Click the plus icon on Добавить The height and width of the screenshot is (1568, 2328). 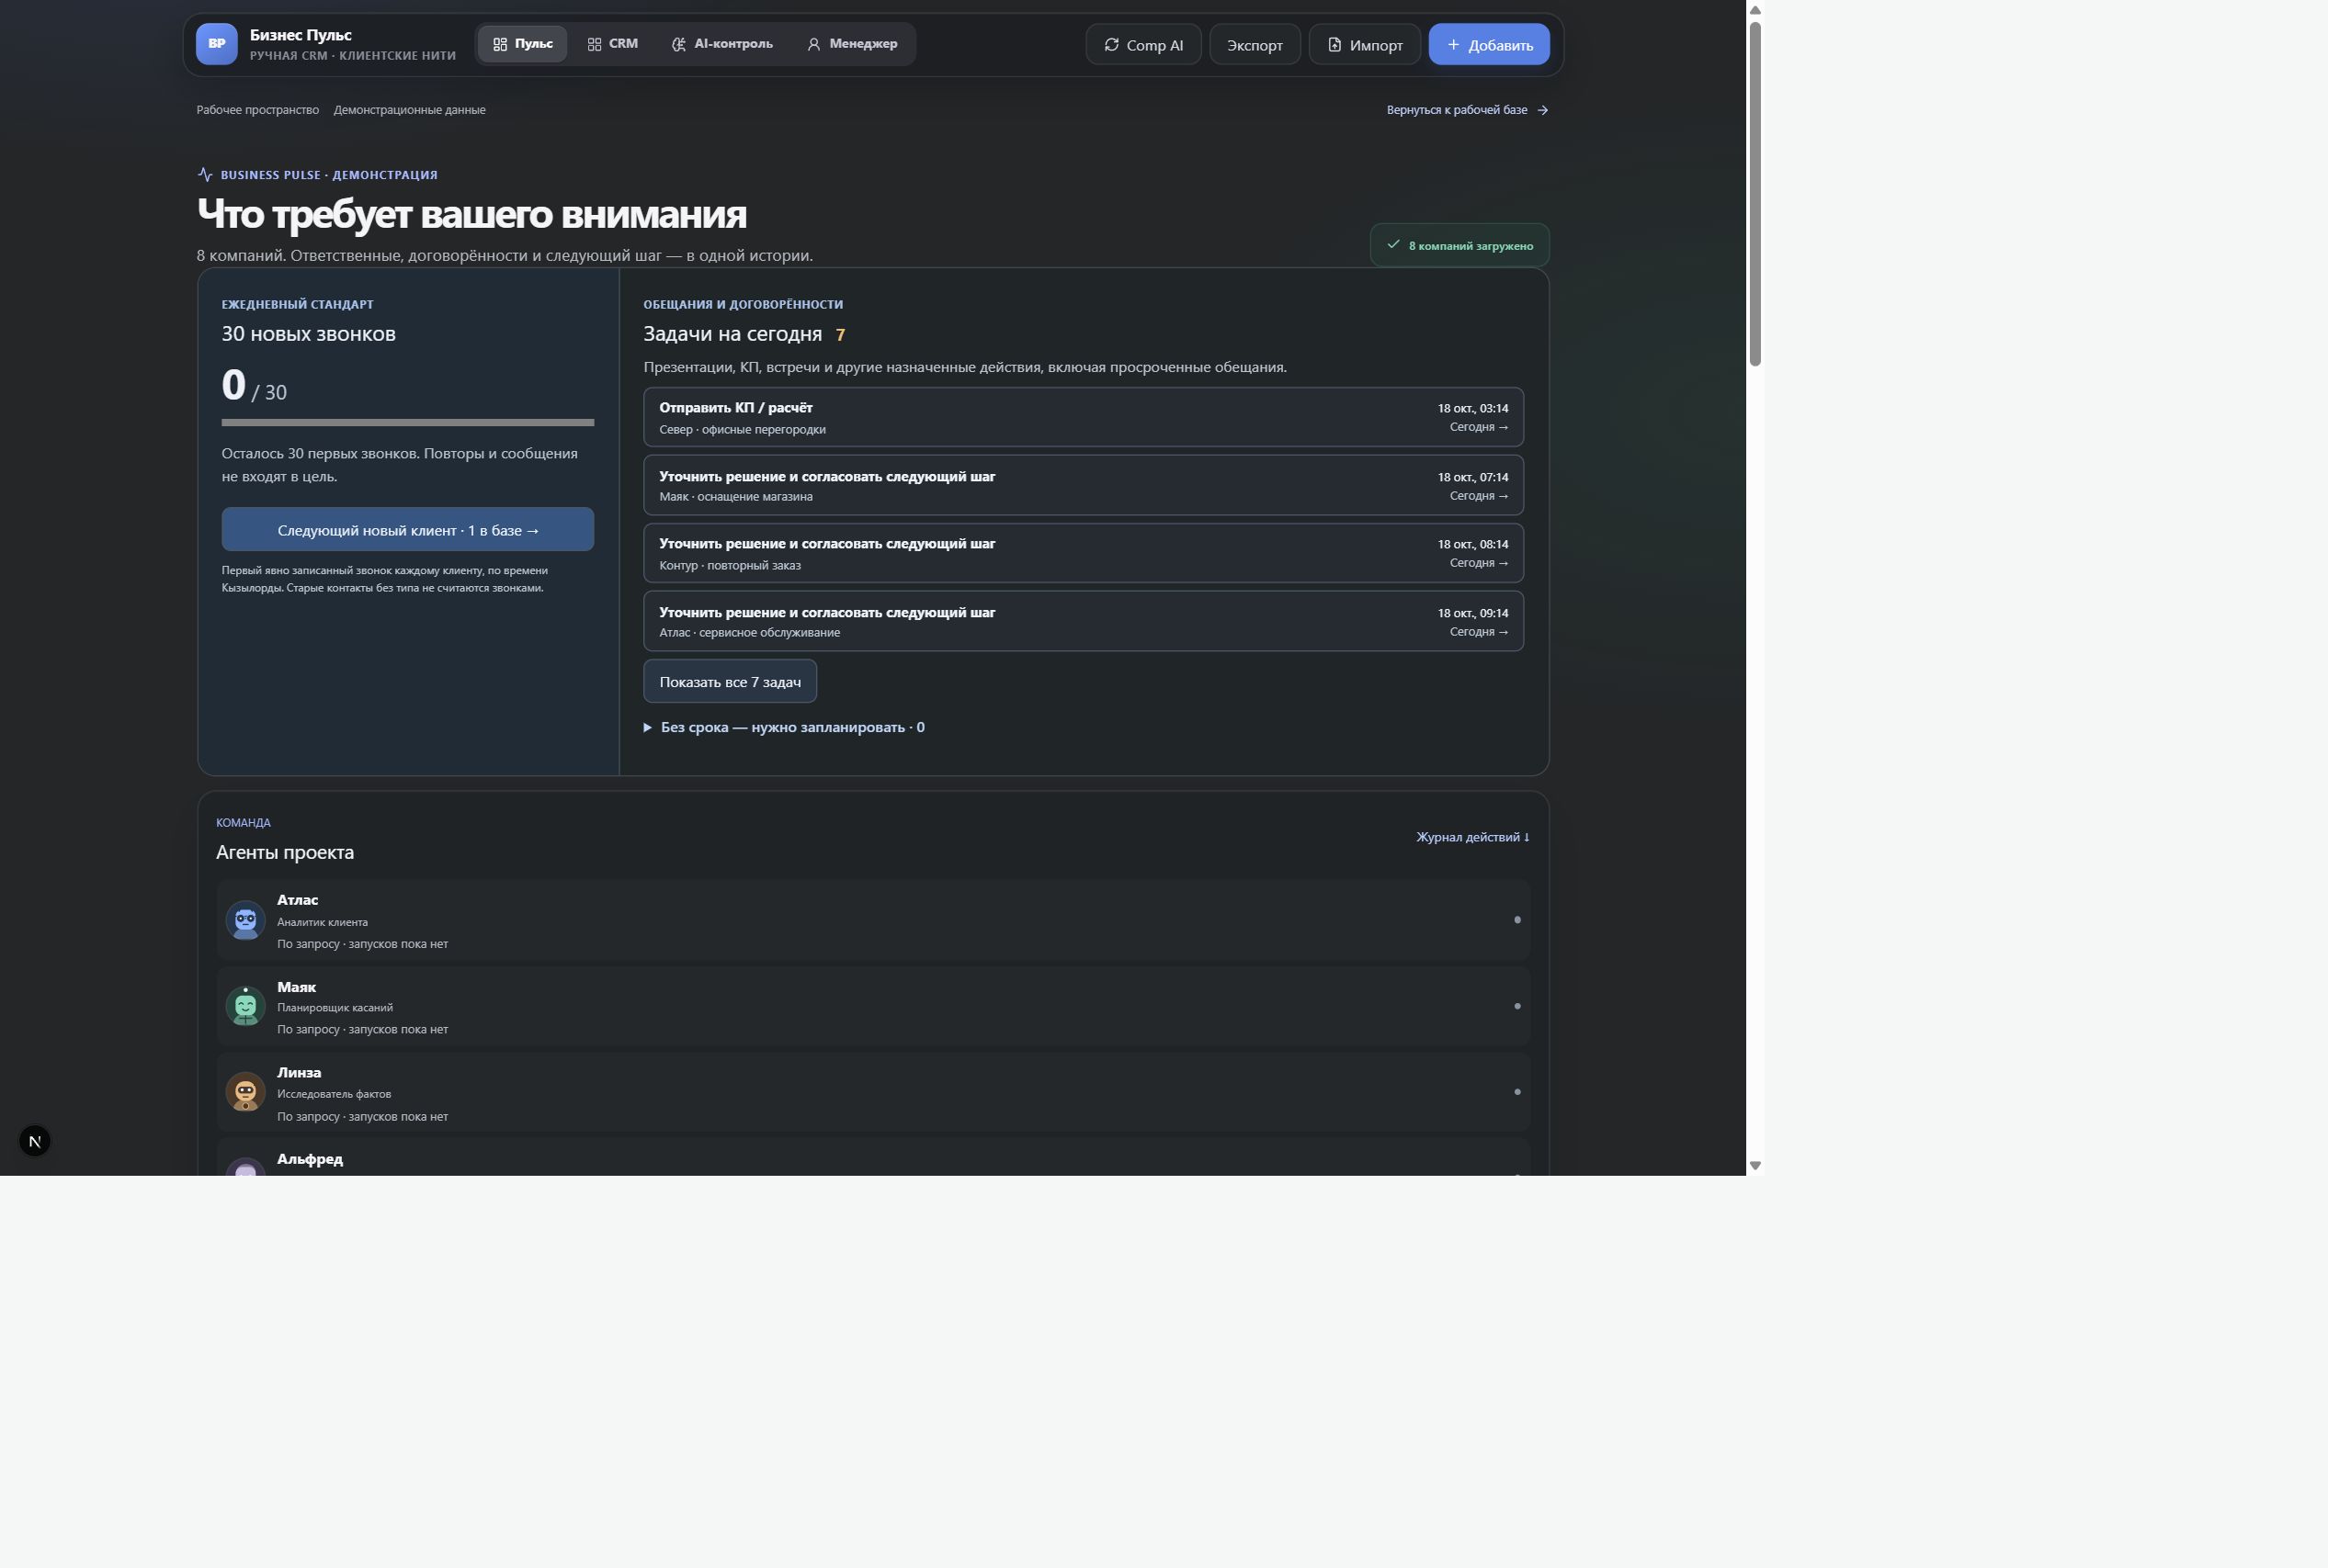pos(1454,45)
